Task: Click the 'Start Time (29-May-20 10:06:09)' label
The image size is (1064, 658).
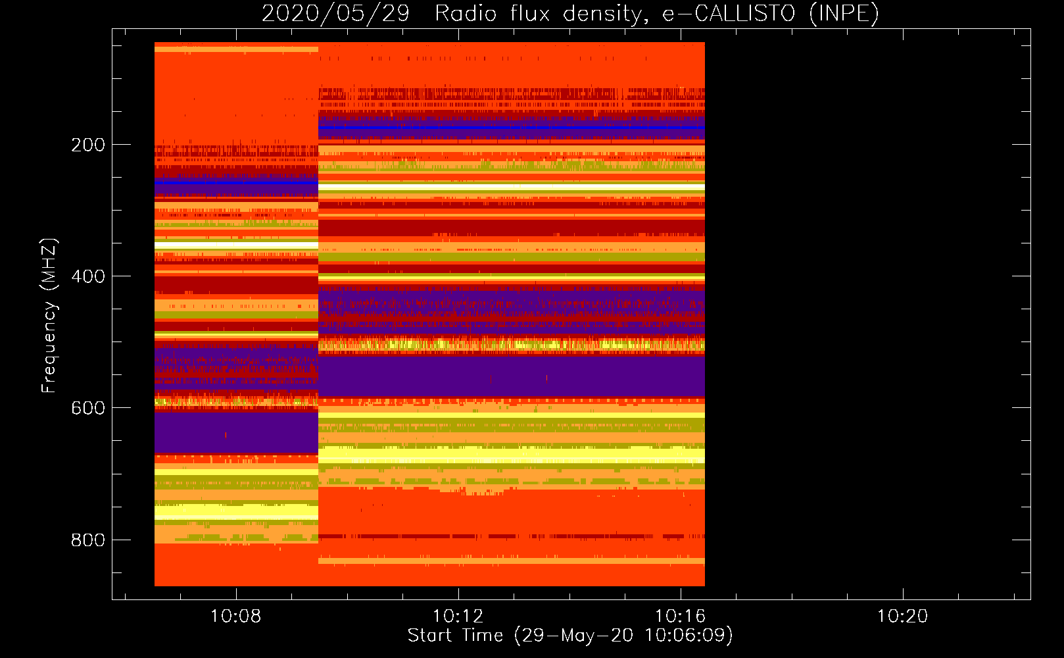Action: coord(570,636)
